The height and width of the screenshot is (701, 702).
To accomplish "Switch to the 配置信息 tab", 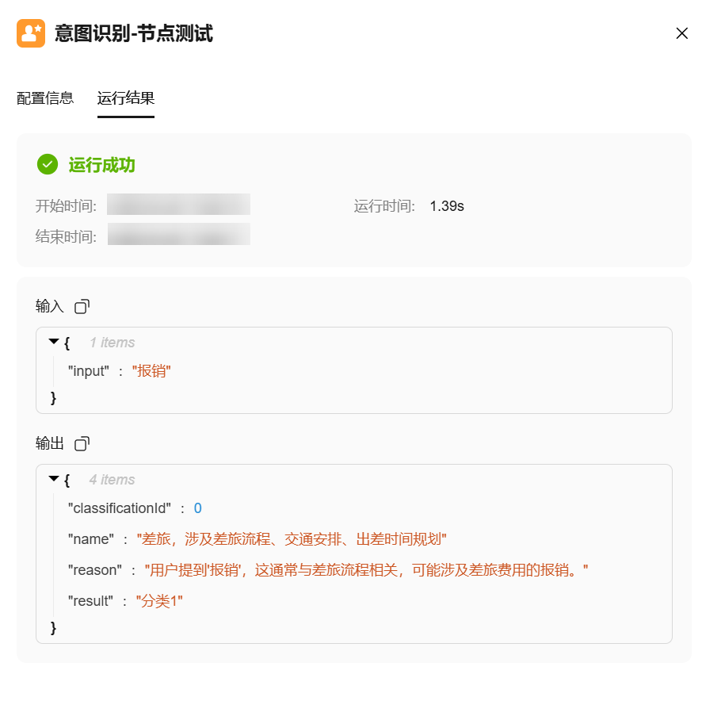I will point(45,98).
